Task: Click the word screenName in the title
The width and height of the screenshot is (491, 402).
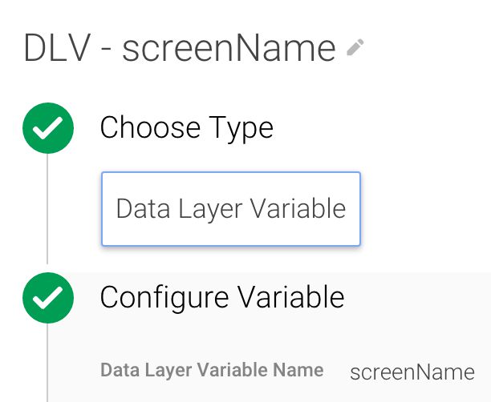Action: tap(229, 49)
